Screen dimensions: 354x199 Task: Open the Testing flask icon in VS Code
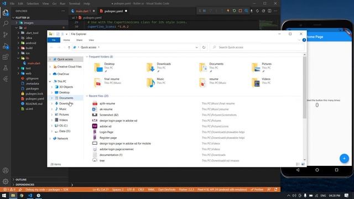tap(6, 67)
